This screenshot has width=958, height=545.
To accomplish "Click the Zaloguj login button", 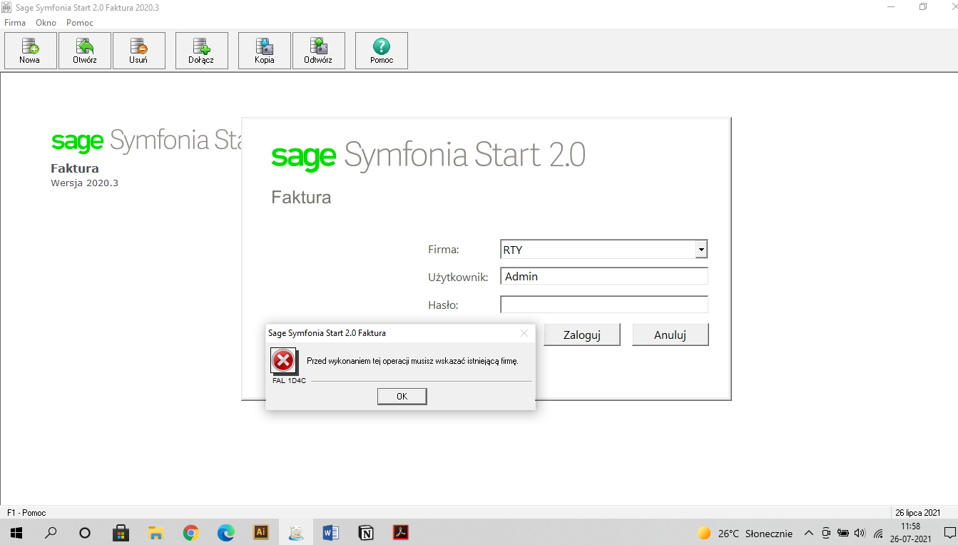I will [x=582, y=335].
